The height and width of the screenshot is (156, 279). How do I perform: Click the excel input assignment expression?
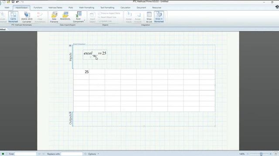pos(95,54)
